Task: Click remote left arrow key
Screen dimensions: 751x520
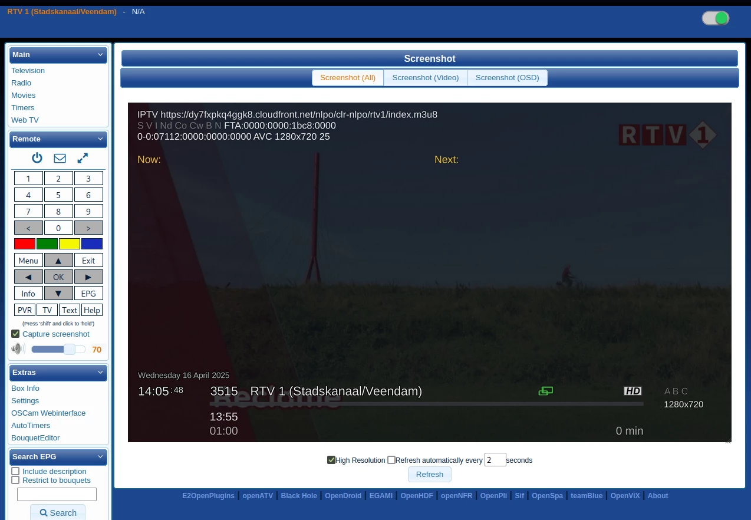Action: [x=28, y=277]
